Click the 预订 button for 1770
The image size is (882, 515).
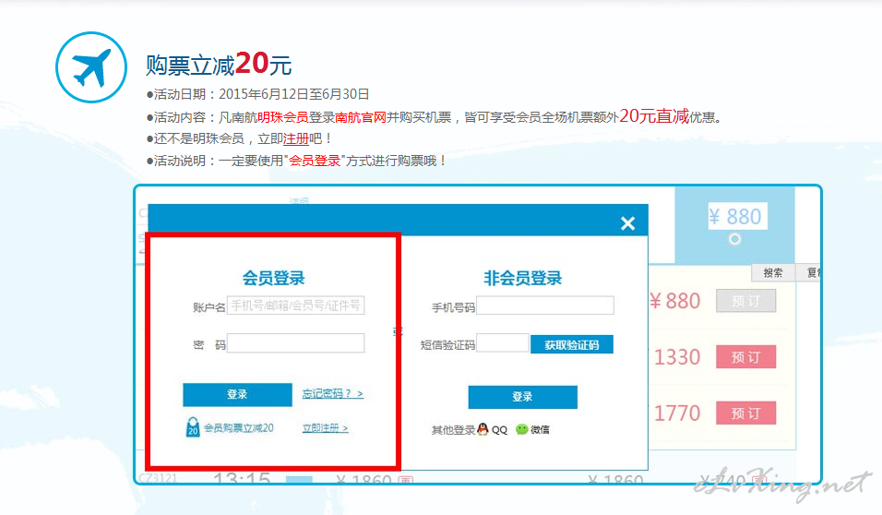pyautogui.click(x=745, y=413)
